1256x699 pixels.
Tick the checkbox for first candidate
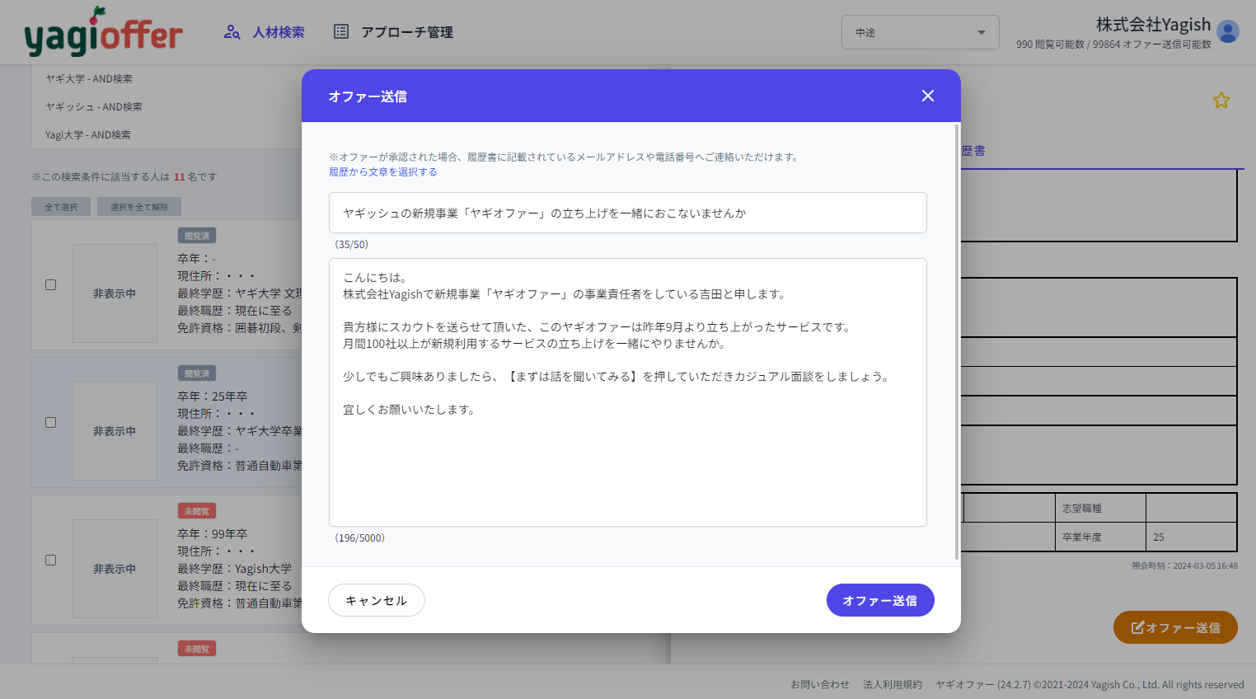pos(51,285)
